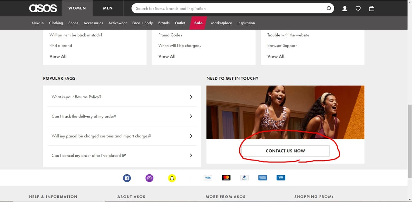Viewport: 412px width, 202px height.
Task: Click the CONTACT US NOW button
Action: [x=285, y=151]
